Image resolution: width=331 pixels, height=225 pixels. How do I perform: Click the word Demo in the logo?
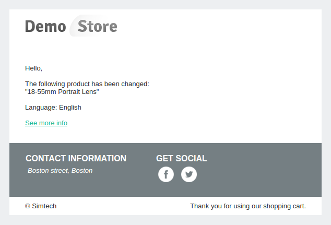pos(45,27)
